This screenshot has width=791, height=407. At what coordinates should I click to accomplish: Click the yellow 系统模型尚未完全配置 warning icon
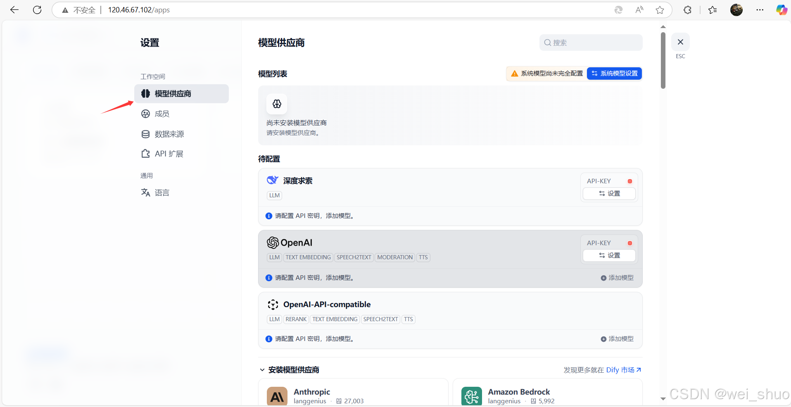point(514,73)
